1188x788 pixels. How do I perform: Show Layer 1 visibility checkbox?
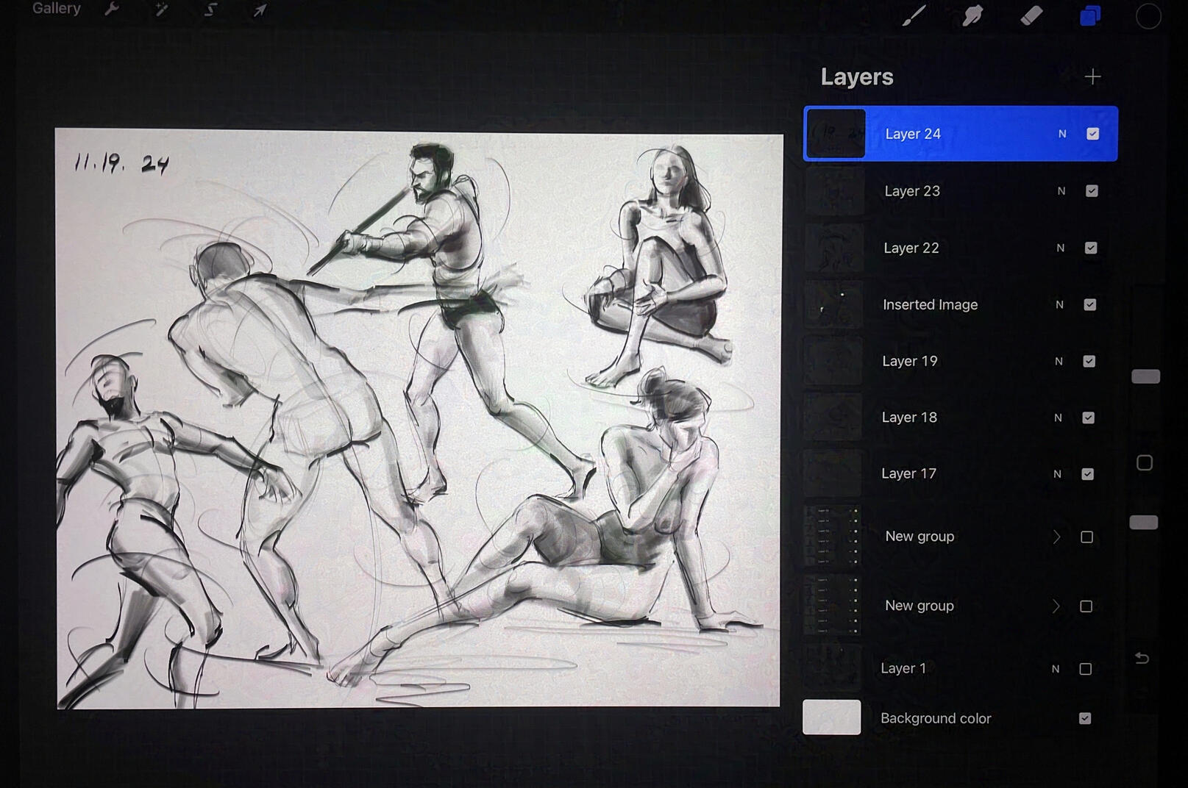tap(1085, 669)
